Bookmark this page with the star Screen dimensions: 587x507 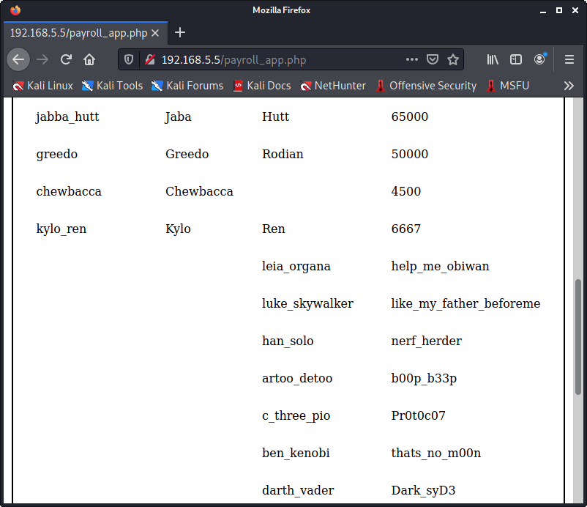coord(453,59)
